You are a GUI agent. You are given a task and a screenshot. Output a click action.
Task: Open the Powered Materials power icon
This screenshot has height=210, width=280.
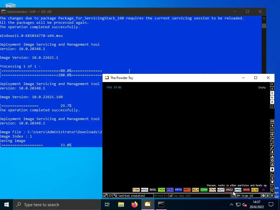[x=272, y=130]
